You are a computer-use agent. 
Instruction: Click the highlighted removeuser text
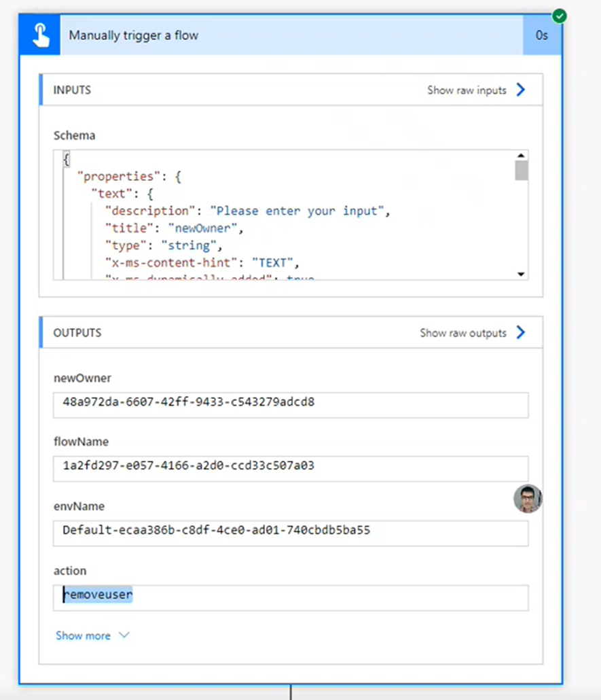pyautogui.click(x=98, y=595)
